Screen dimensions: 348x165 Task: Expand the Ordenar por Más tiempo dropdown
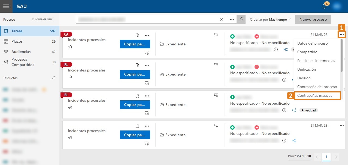270,20
